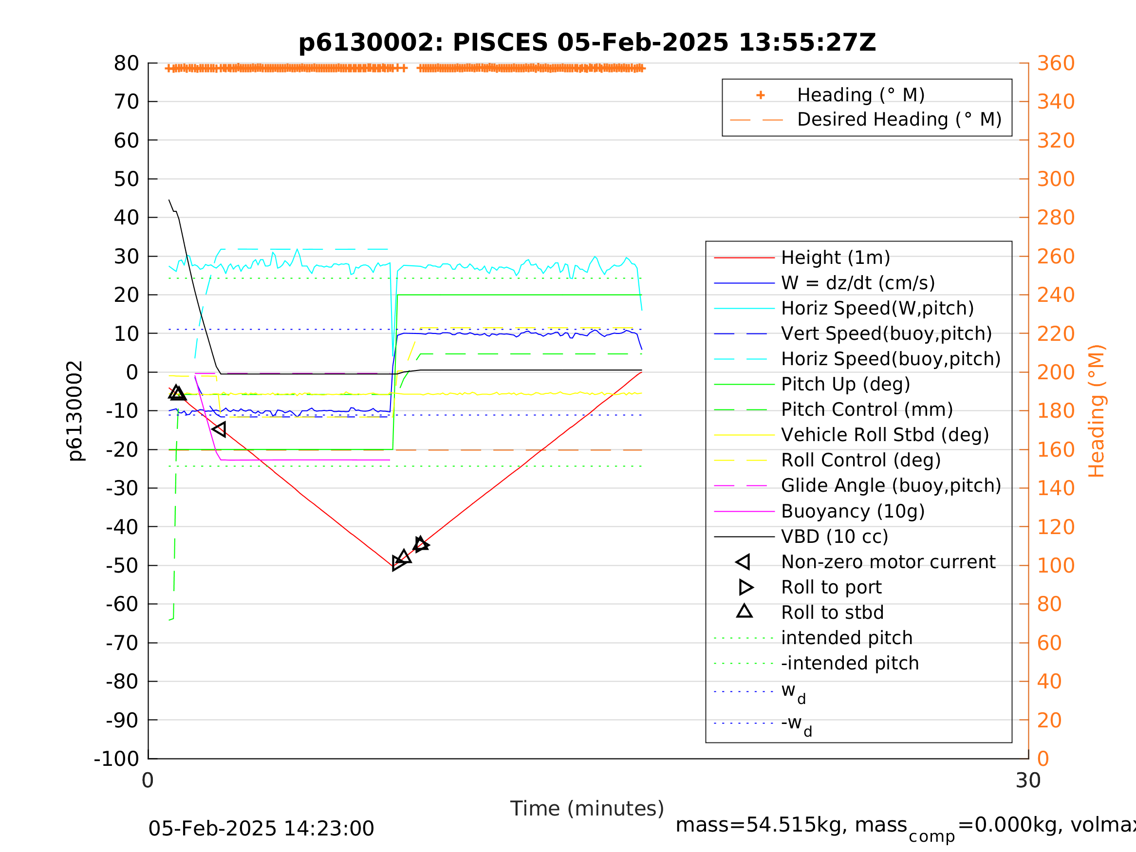Click the left-triangle motor current legend marker

(743, 562)
